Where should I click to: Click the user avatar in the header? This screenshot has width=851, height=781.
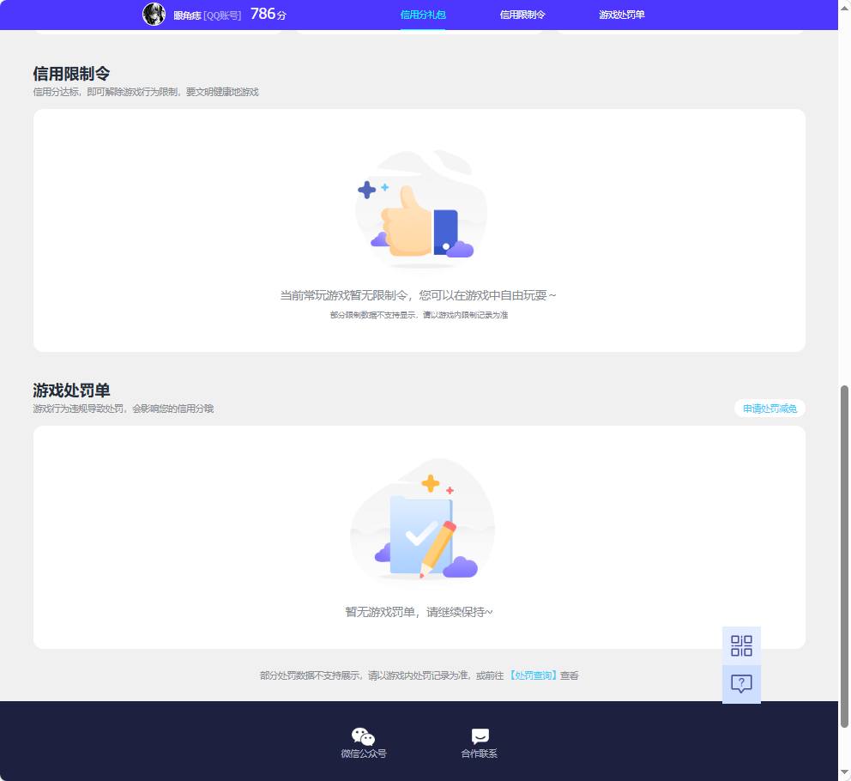pos(154,14)
